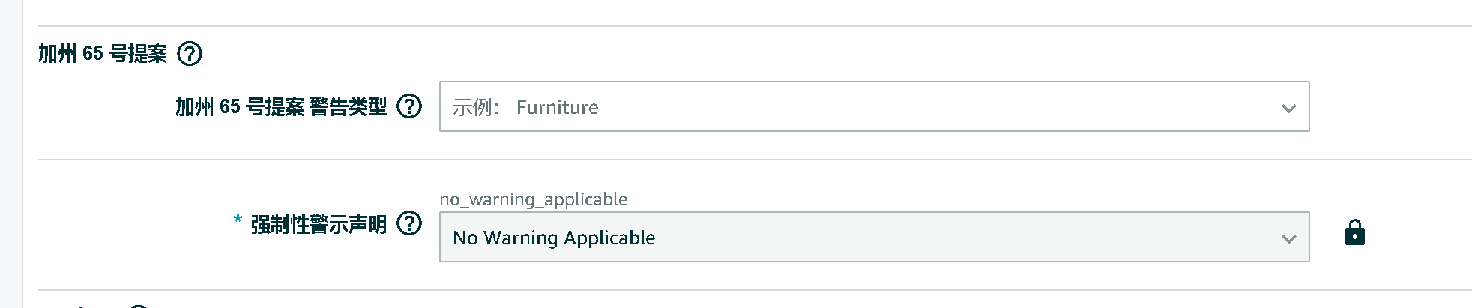Show help tooltip for 强制性警示声明

tap(409, 223)
